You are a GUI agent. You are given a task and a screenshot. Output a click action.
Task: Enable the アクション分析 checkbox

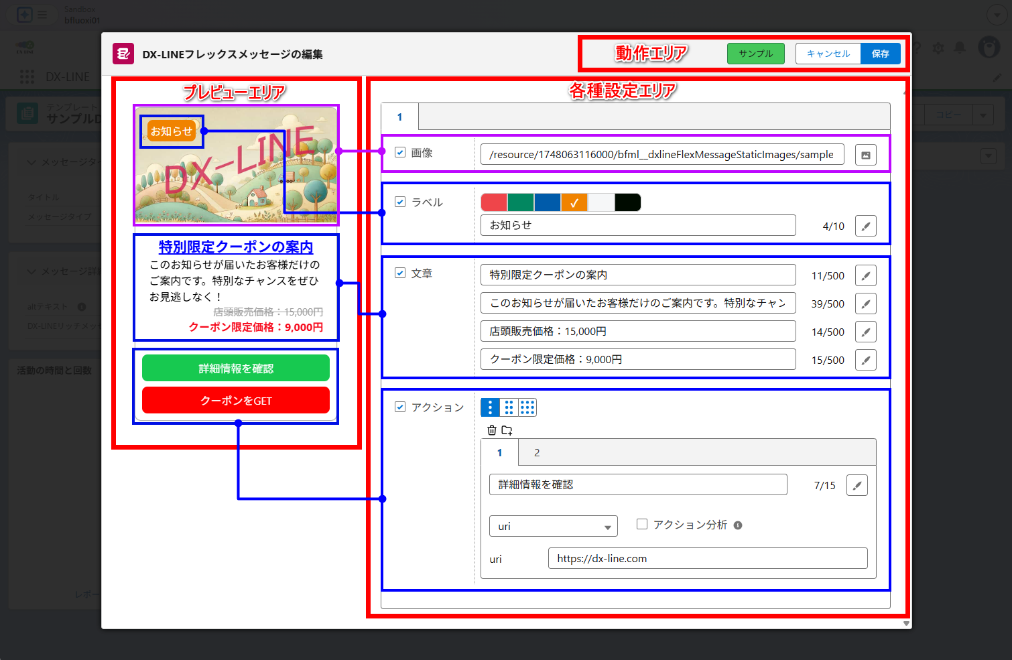[642, 524]
